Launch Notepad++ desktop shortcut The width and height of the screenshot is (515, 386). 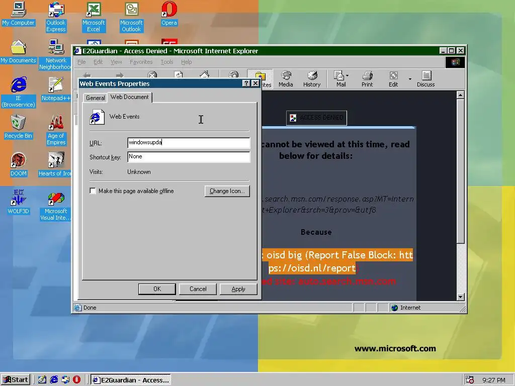tap(56, 89)
